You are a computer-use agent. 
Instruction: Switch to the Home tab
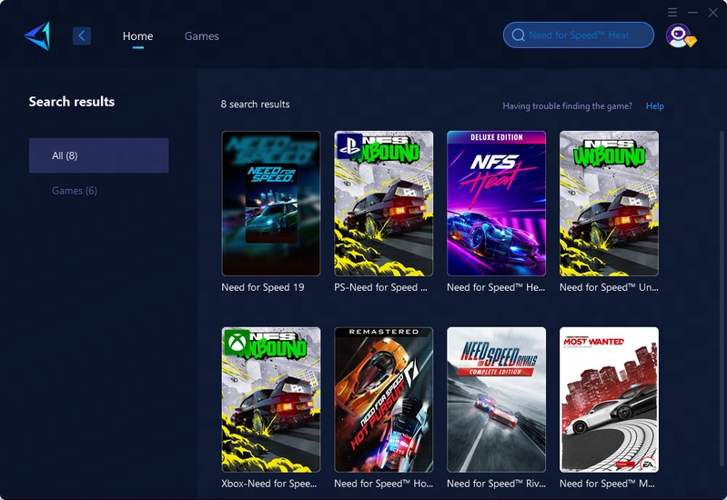[x=137, y=36]
